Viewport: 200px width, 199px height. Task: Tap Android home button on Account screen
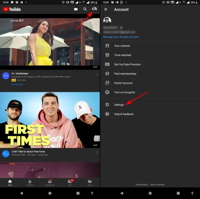coord(150,193)
